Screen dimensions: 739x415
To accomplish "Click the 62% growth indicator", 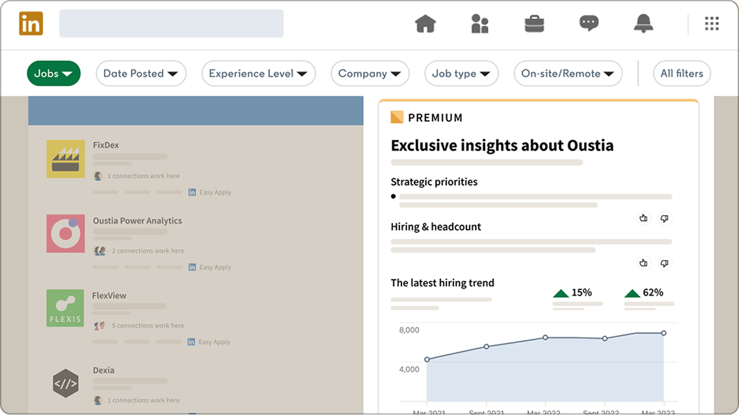I will 644,293.
